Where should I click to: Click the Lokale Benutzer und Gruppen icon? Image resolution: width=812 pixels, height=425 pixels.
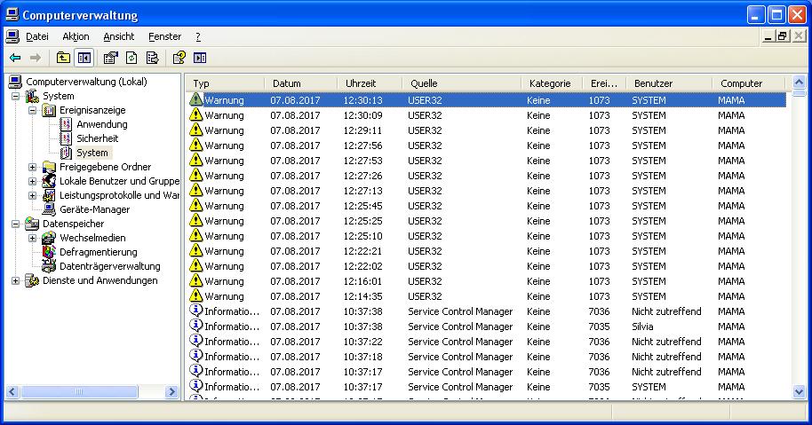coord(49,181)
